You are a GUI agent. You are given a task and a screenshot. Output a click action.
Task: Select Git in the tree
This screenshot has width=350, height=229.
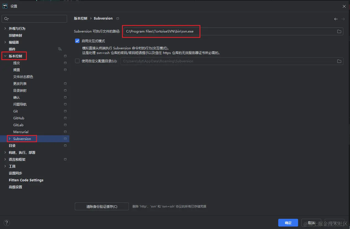pos(15,111)
